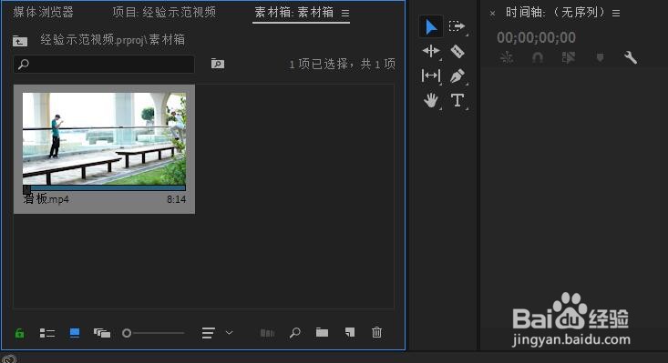Select the Razor tool
The height and width of the screenshot is (363, 668).
pos(457,52)
